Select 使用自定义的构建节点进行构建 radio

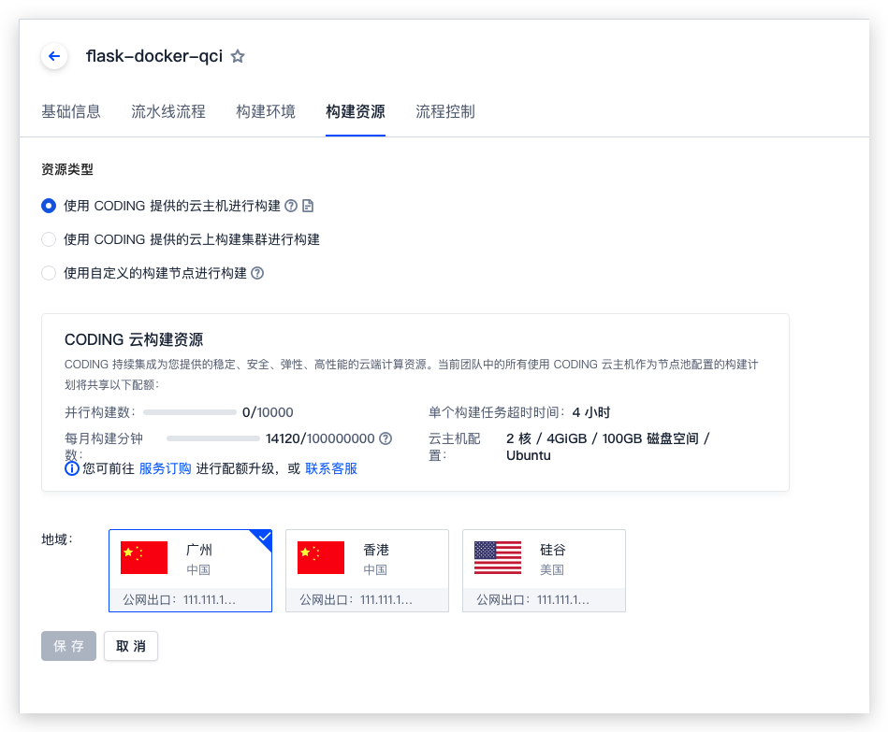coord(49,273)
